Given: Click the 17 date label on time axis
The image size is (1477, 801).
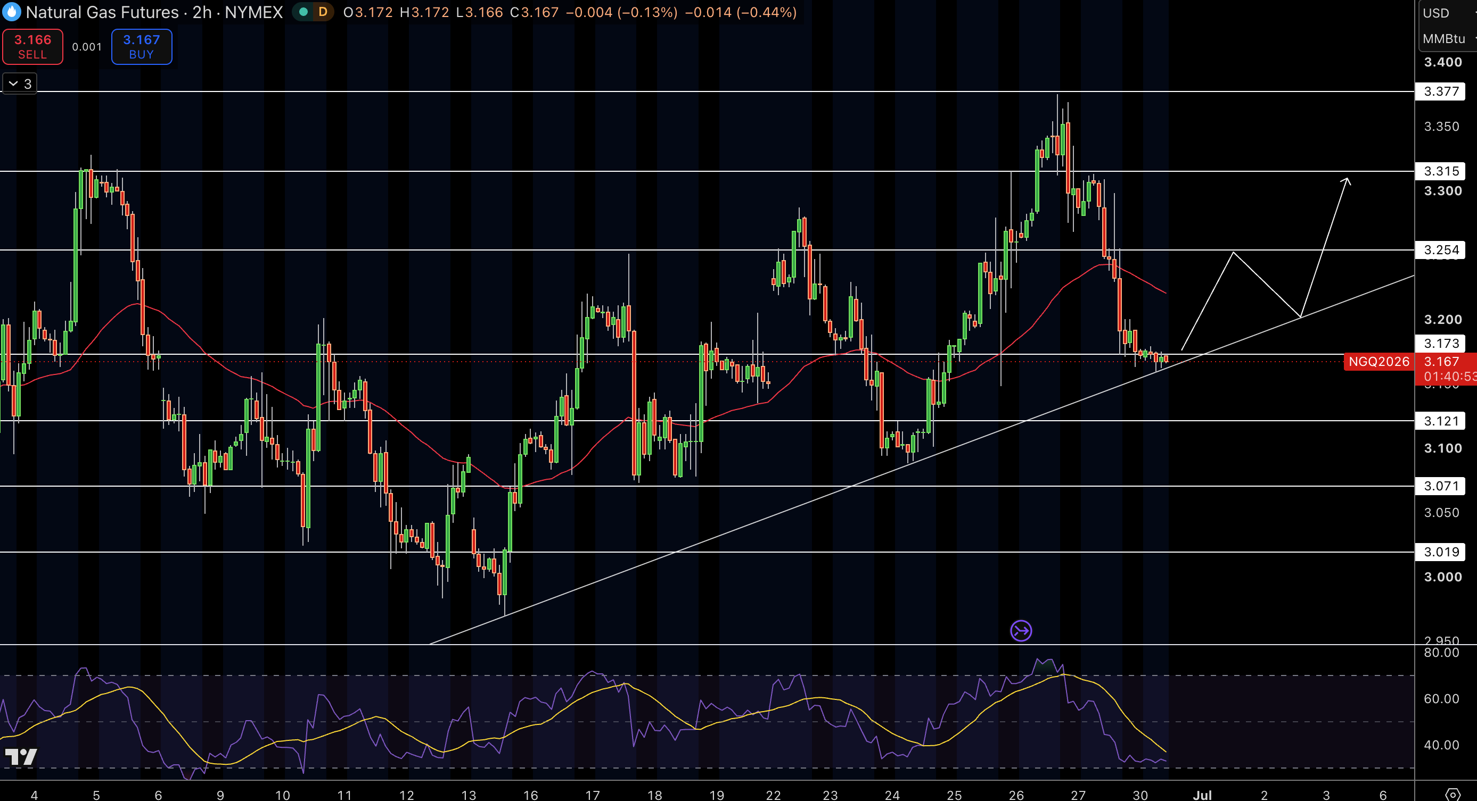Looking at the screenshot, I should click(592, 795).
